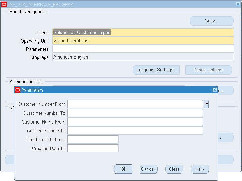
Task: Cancel the Parameters dialog
Action: (148, 169)
